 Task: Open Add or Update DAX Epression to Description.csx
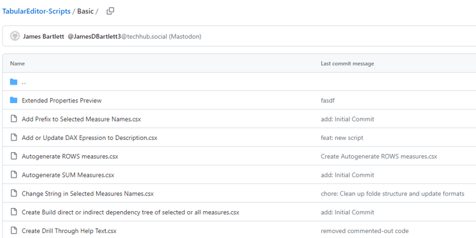pyautogui.click(x=90, y=138)
